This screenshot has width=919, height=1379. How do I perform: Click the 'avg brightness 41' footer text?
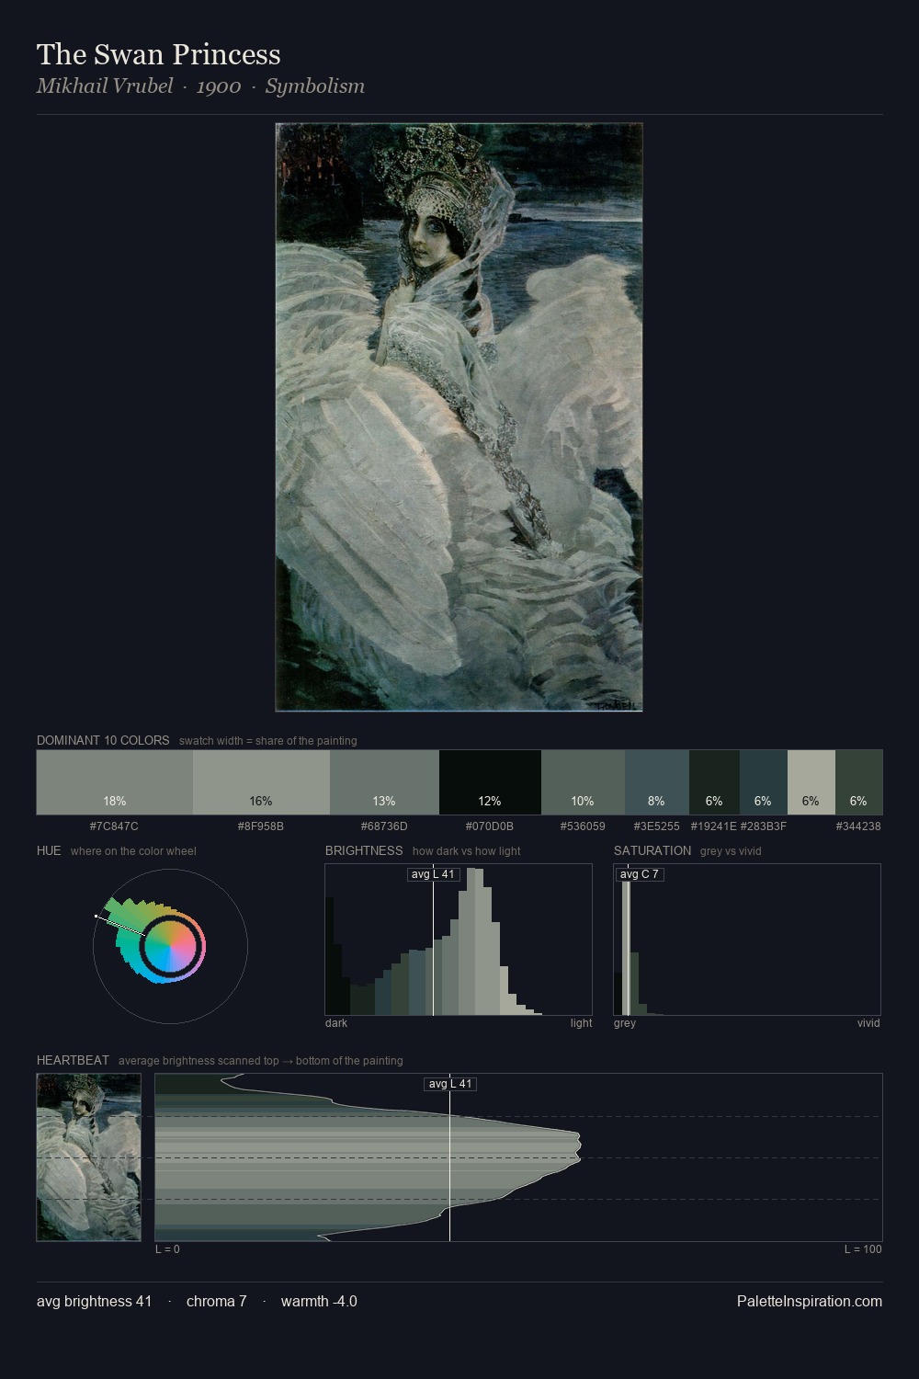pos(94,1302)
